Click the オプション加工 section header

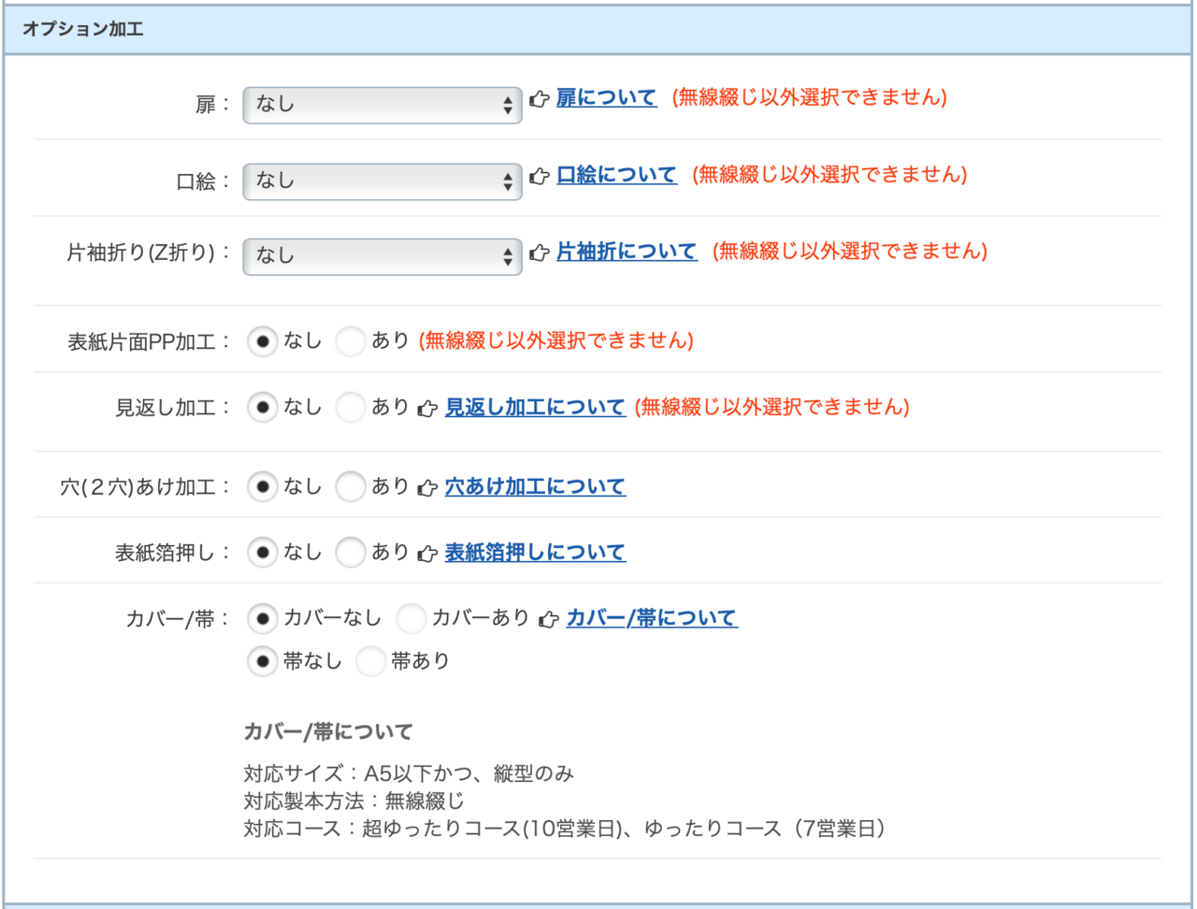(x=82, y=29)
